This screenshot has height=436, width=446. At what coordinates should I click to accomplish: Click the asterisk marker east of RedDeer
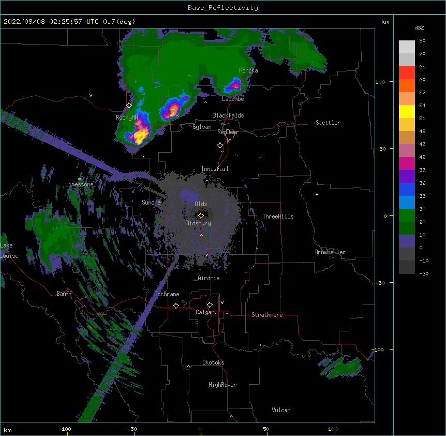pos(260,157)
